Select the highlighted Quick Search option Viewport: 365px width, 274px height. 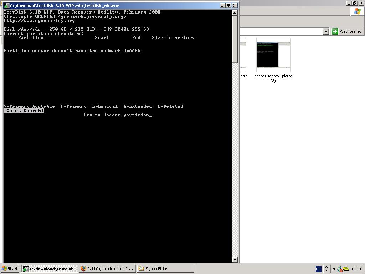[24, 111]
